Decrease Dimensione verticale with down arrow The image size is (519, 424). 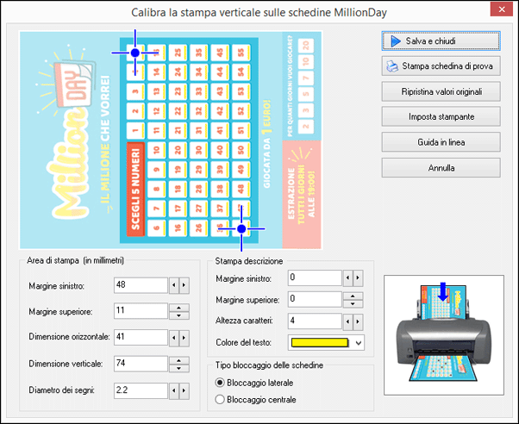(x=178, y=367)
